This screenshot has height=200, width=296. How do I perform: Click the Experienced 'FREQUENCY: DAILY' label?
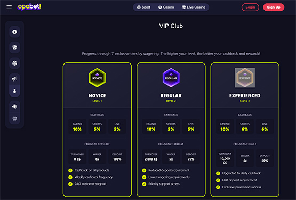[245, 144]
